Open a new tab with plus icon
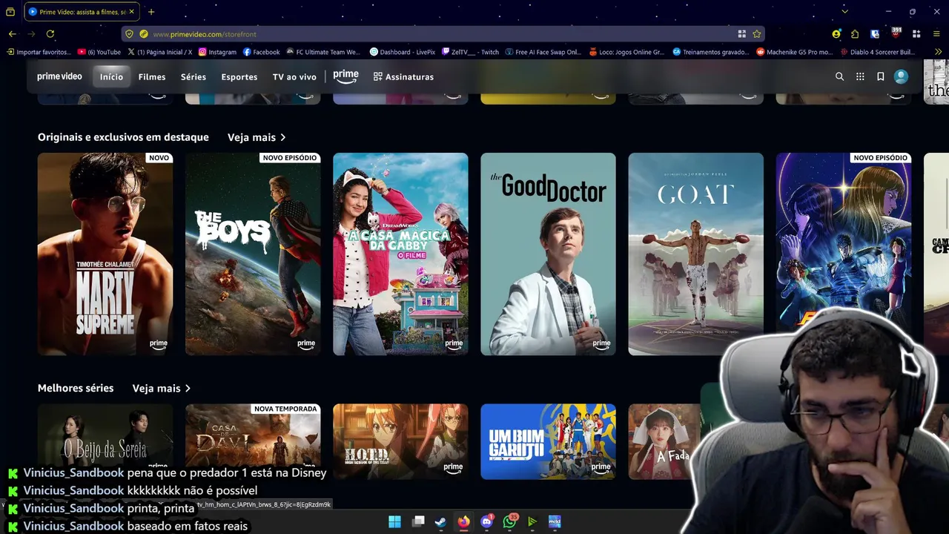 tap(151, 12)
